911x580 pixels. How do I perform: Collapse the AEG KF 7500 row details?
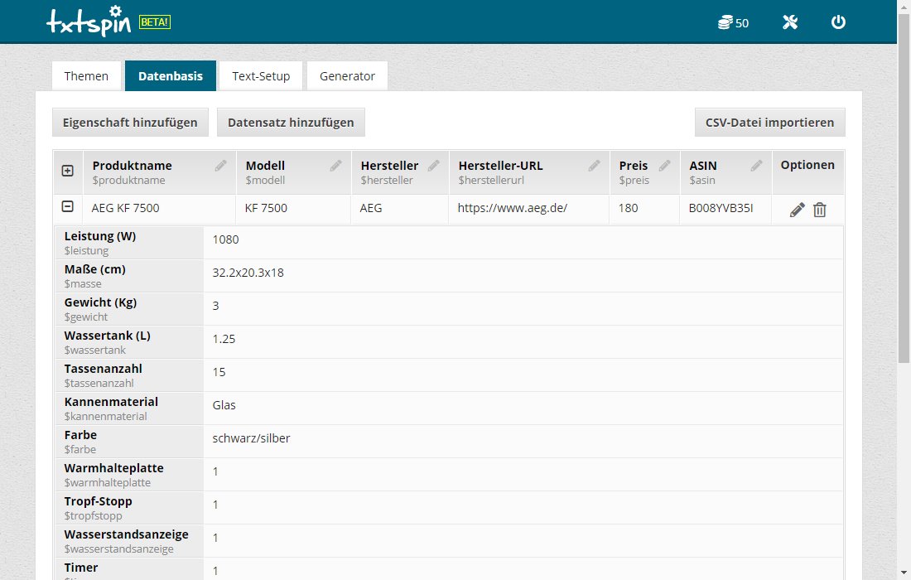pos(68,207)
